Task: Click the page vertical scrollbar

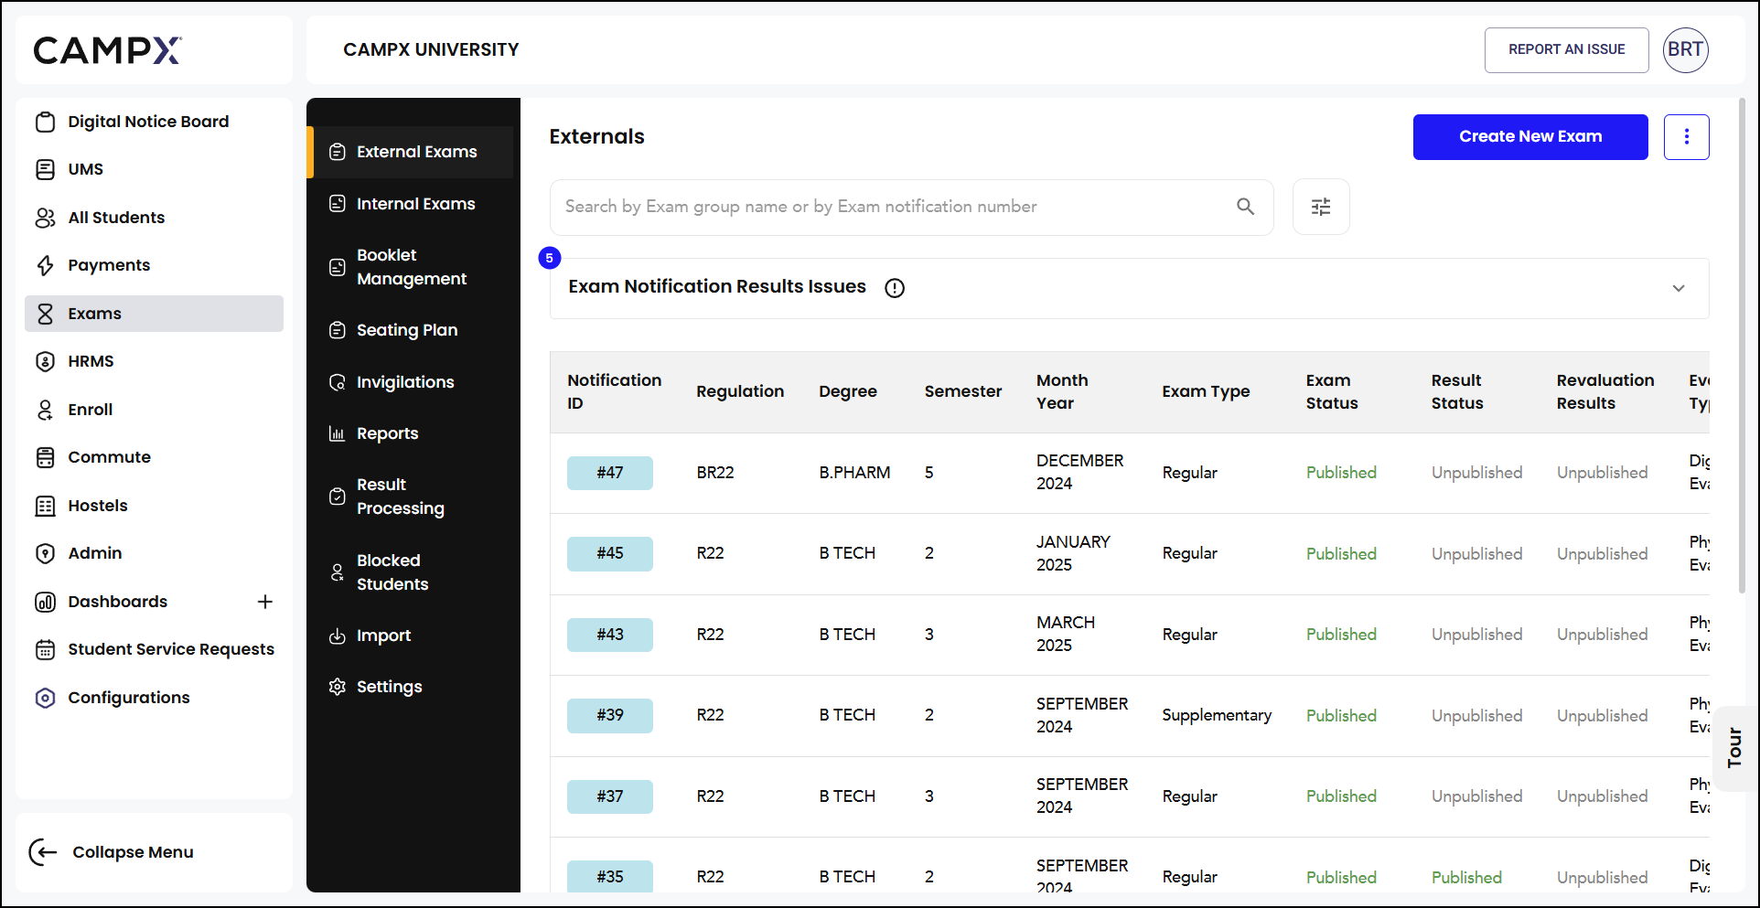Action: point(1742,347)
